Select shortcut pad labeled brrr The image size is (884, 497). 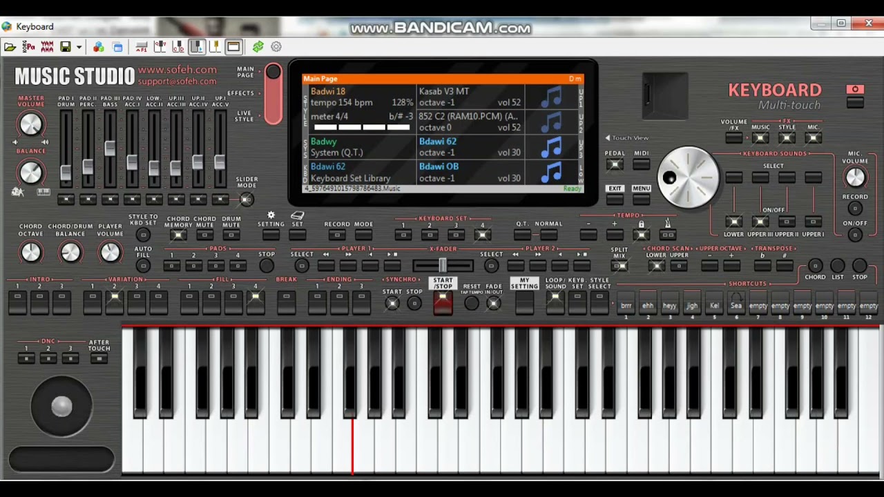pos(626,305)
